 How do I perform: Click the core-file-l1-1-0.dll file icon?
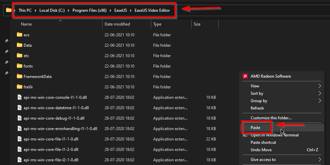tap(20, 139)
